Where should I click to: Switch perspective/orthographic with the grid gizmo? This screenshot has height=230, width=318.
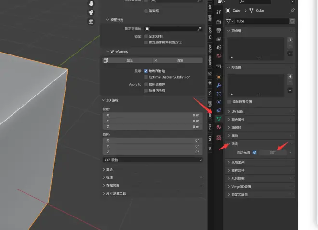point(91,21)
